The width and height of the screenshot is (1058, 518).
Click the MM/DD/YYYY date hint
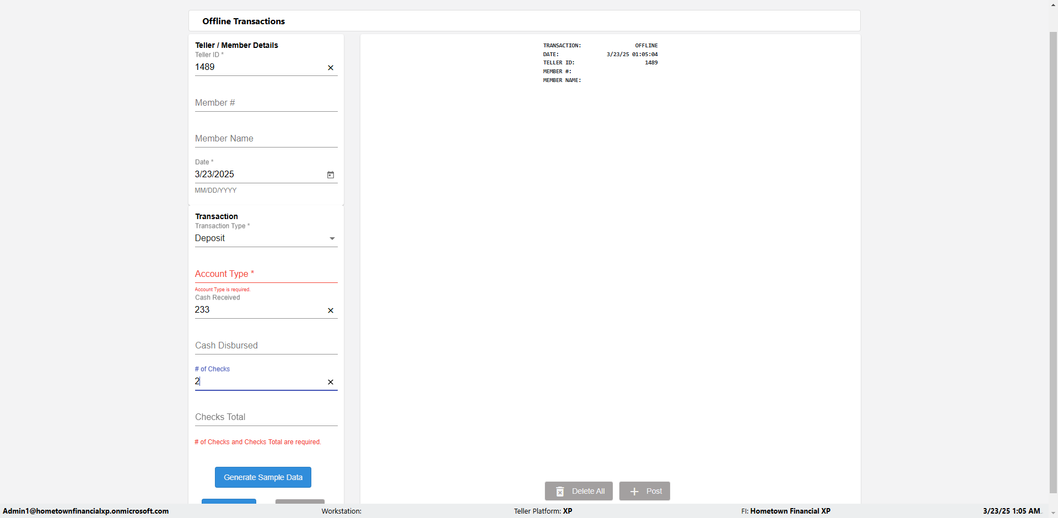(x=215, y=190)
